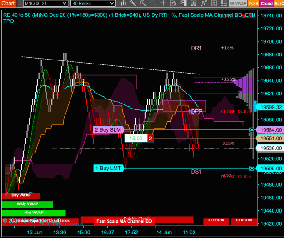Click the 19420.00 price axis label
The image size is (284, 238).
[x=271, y=224]
